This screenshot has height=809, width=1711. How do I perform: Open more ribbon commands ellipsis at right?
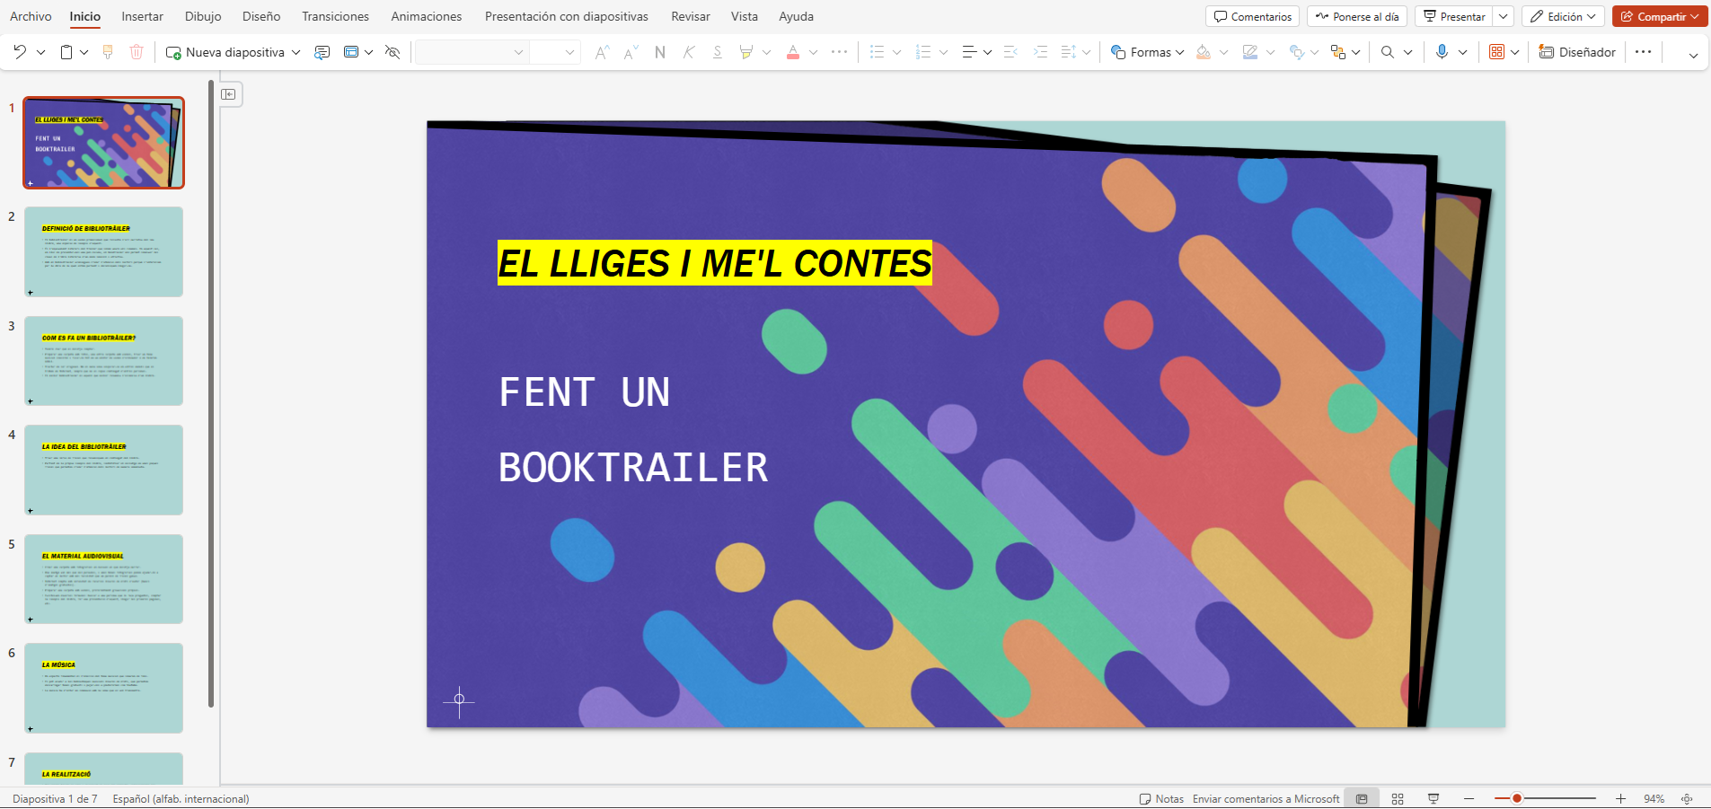[1644, 52]
